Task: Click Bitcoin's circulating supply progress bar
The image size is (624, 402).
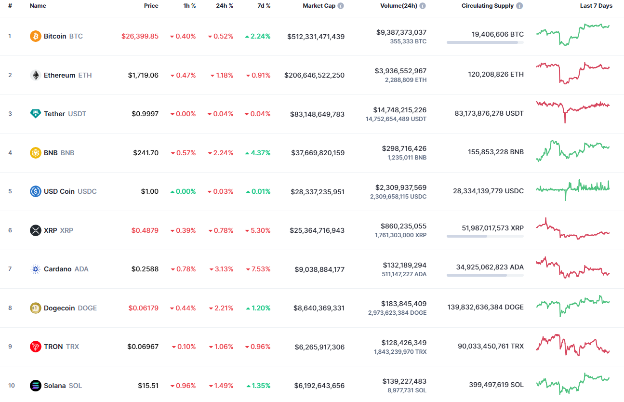Action: point(485,42)
